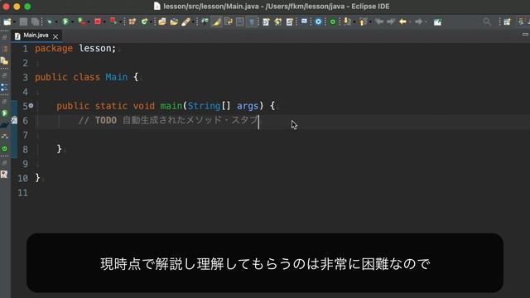530x298 pixels.
Task: Click the yellow Back navigation arrow
Action: (402, 22)
